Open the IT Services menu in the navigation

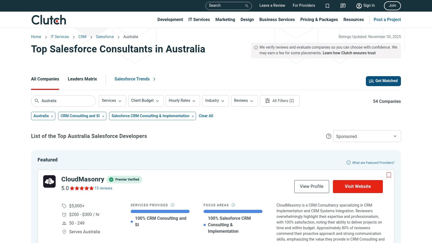tap(199, 19)
